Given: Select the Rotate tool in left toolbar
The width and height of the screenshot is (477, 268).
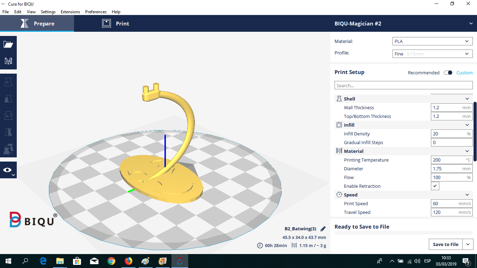Looking at the screenshot, I should click(8, 115).
